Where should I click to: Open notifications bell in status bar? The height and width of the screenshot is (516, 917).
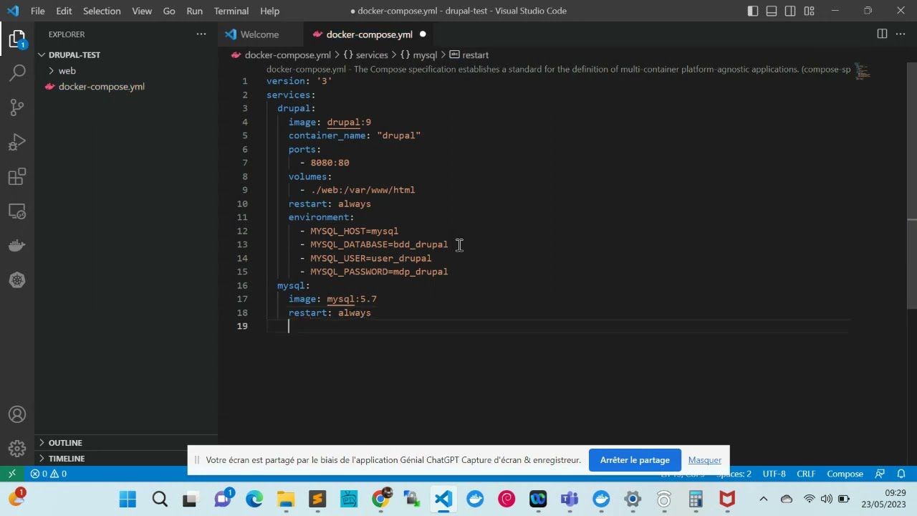[x=901, y=474]
